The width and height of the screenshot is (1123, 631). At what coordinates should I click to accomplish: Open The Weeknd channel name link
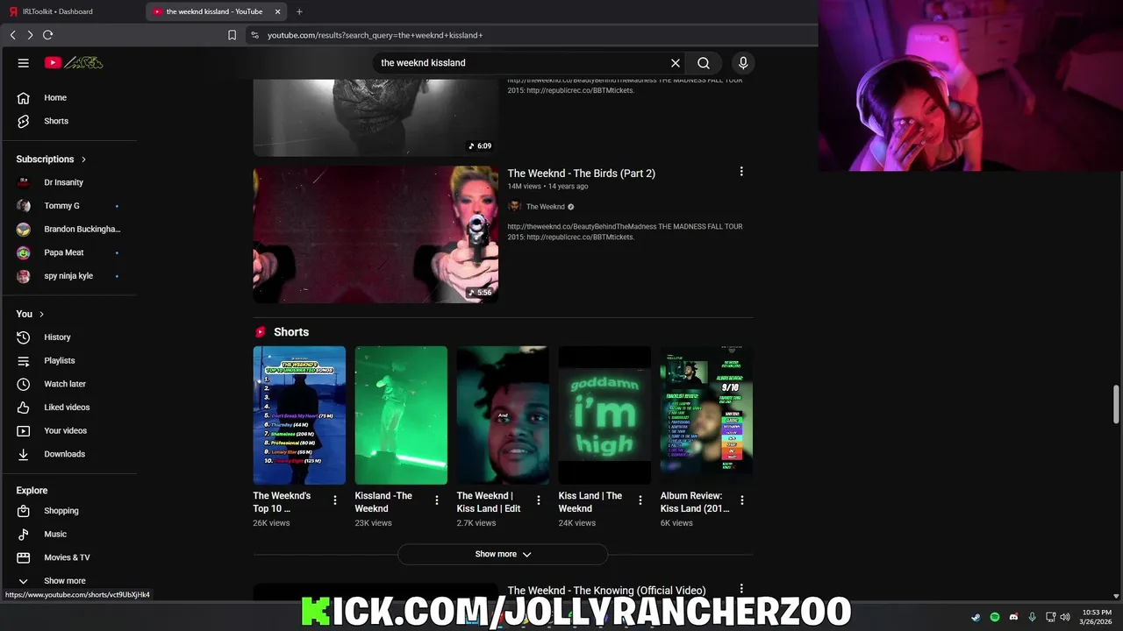(x=545, y=207)
